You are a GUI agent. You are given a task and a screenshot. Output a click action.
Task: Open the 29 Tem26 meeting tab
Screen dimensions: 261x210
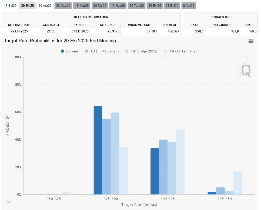[x=136, y=5]
